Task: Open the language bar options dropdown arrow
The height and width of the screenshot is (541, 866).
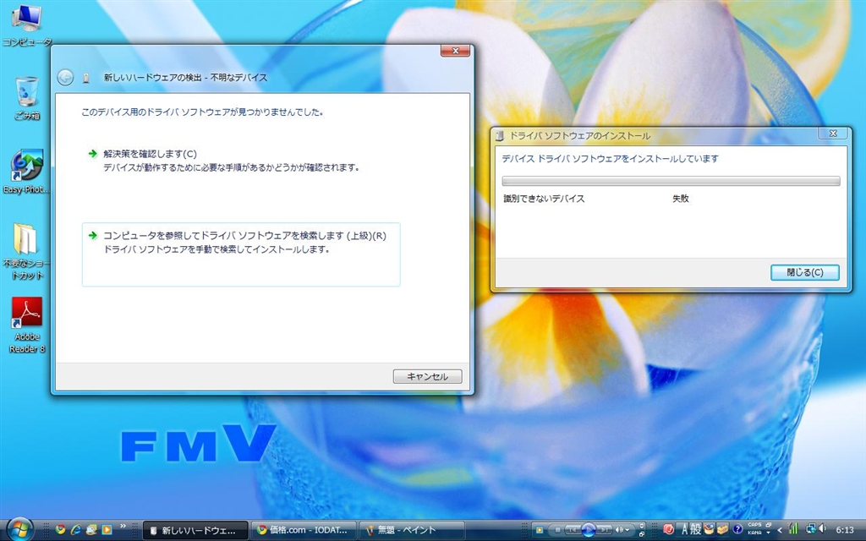Action: [768, 533]
